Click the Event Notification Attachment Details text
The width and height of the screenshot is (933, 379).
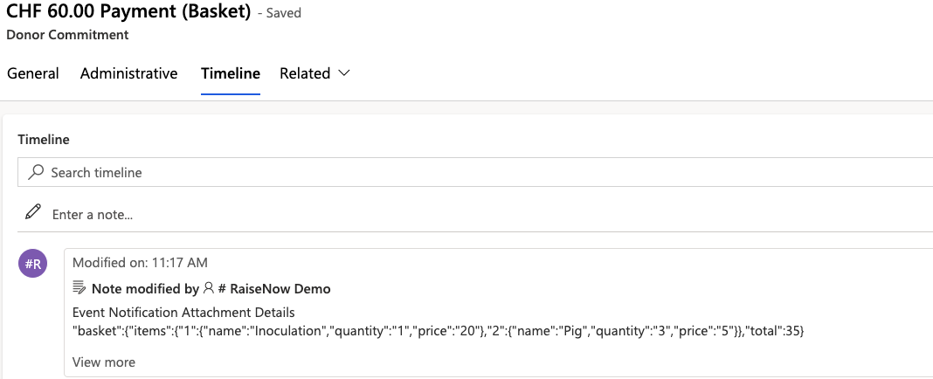pos(183,312)
